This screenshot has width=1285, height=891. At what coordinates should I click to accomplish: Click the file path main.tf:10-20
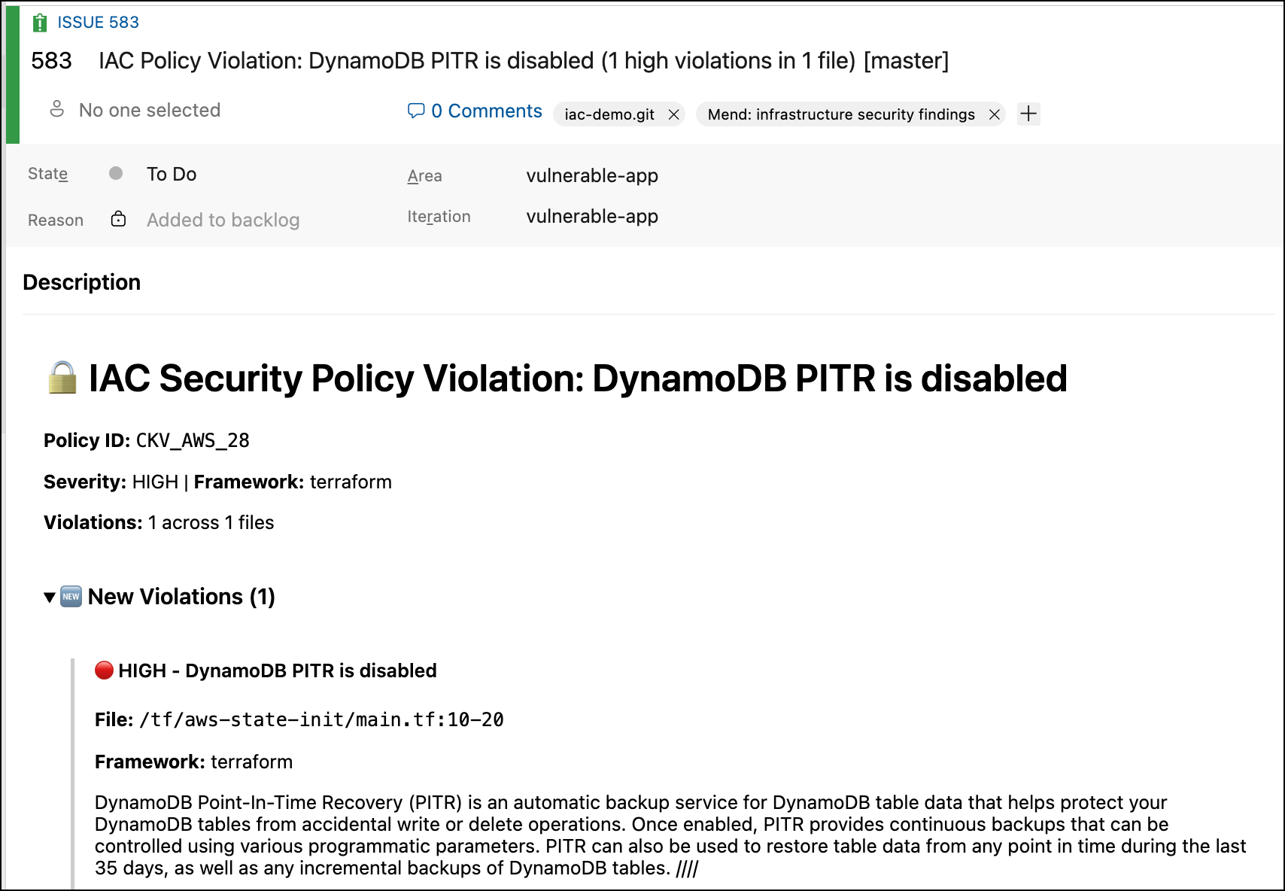click(x=321, y=720)
